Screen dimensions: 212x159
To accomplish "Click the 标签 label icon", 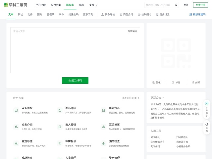I will (x=173, y=82).
